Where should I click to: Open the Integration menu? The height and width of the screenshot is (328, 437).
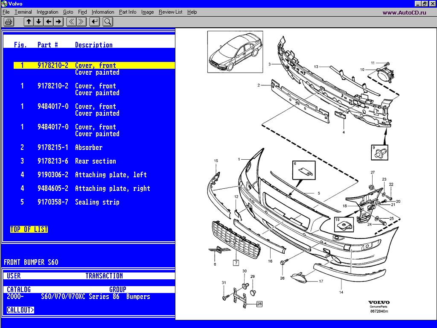(47, 12)
